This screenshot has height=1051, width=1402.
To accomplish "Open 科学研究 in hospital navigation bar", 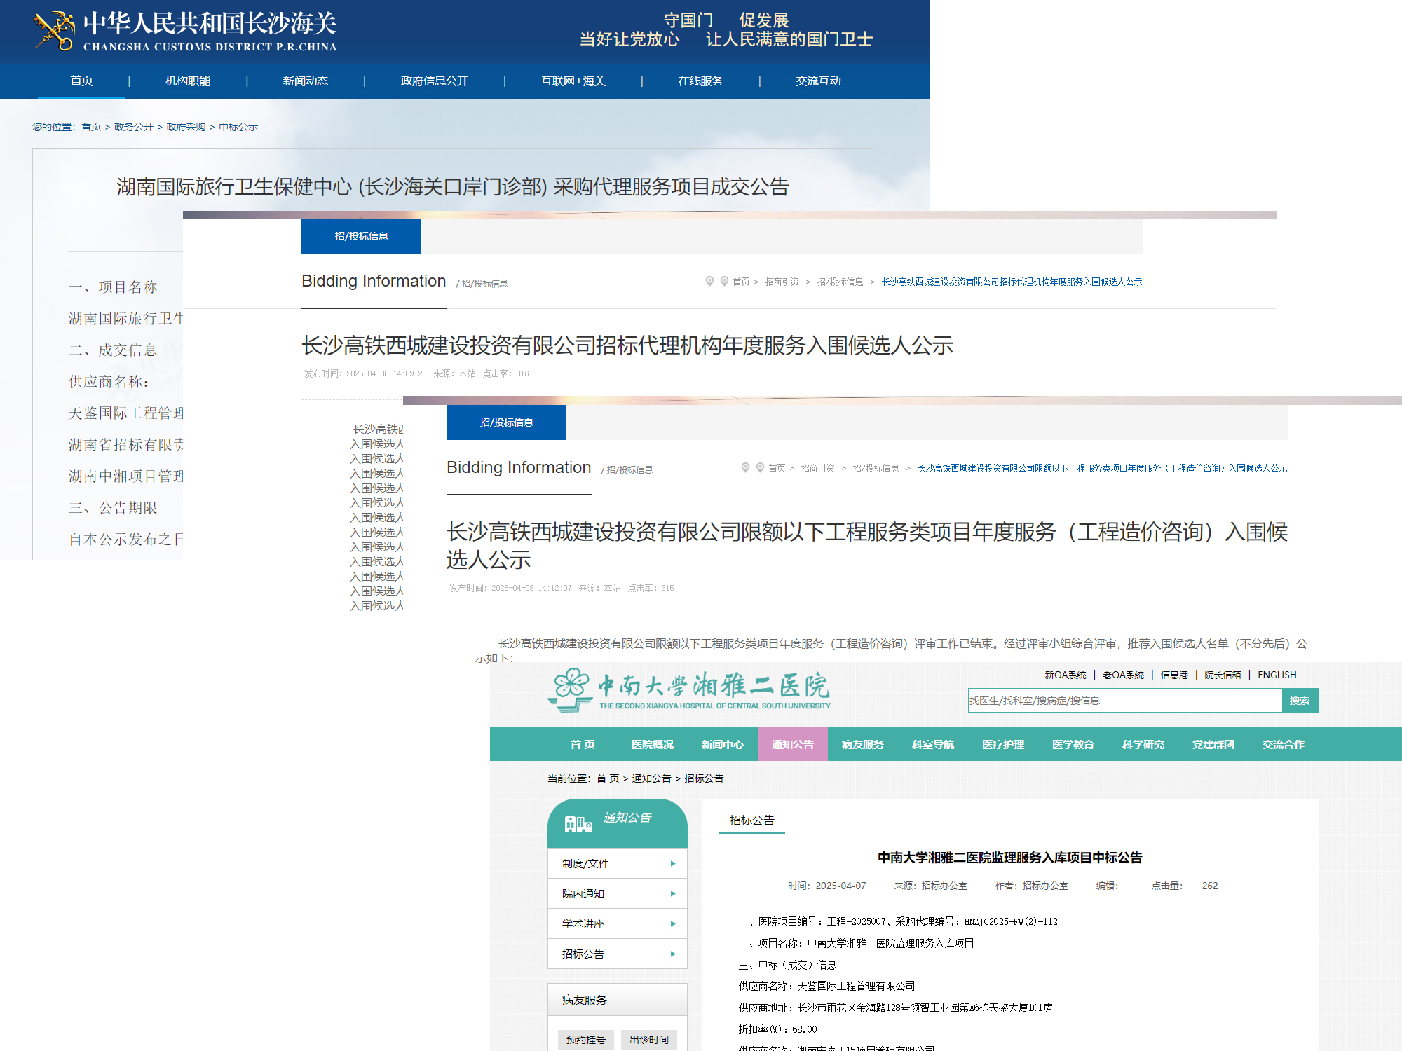I will click(x=1143, y=744).
